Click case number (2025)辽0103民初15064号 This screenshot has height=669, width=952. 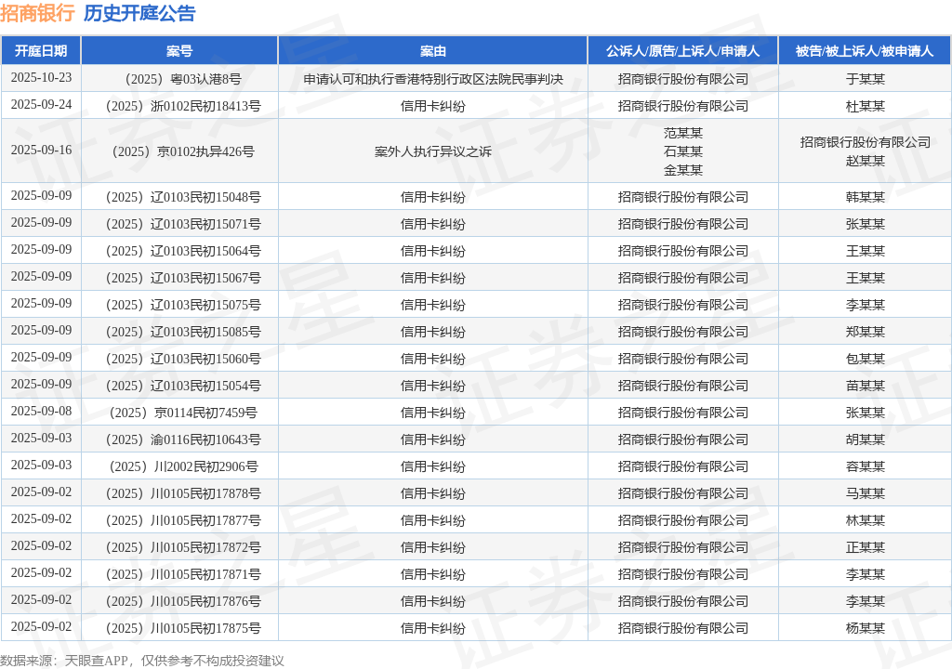pos(179,251)
